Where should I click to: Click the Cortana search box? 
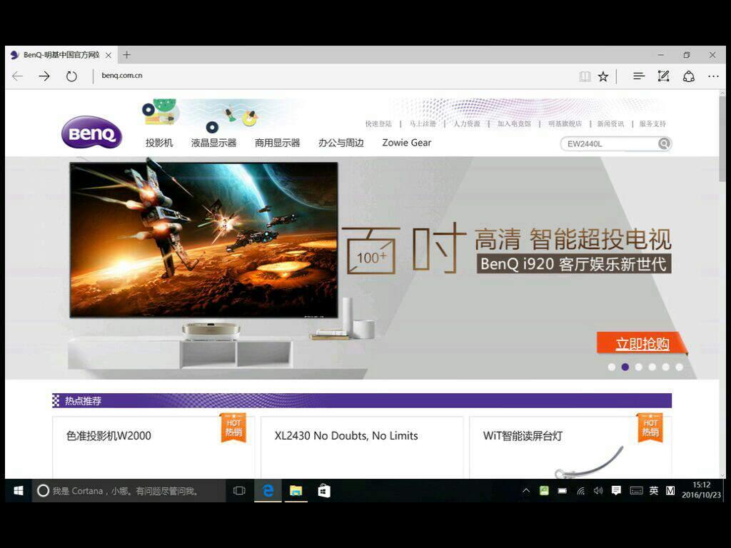tap(129, 491)
